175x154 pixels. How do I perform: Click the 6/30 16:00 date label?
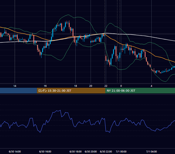45,151
